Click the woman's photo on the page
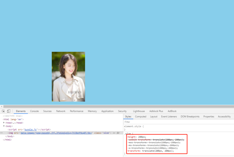Image resolution: width=234 pixels, height=157 pixels. click(x=68, y=77)
